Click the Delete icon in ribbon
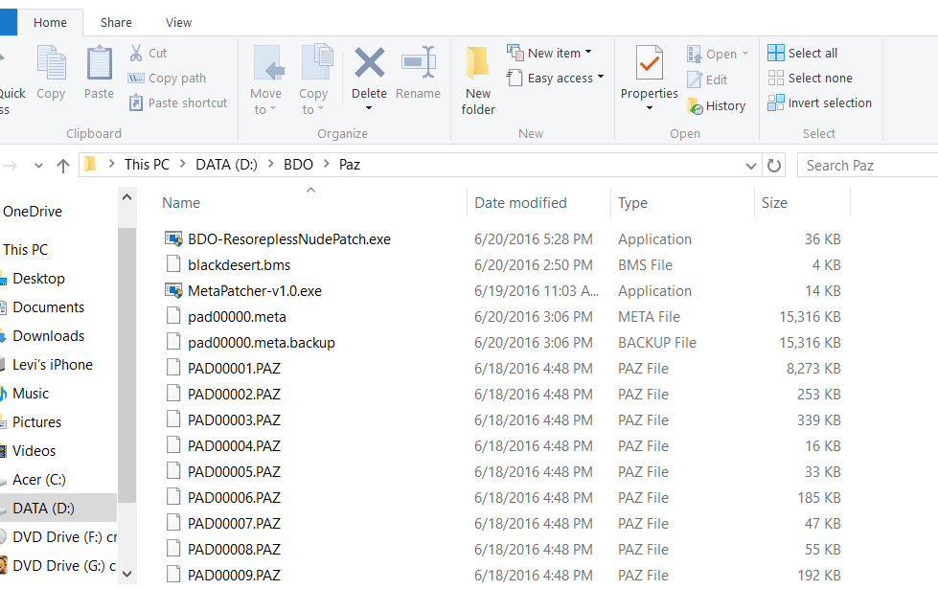Viewport: 938px width, 589px height. point(369,65)
